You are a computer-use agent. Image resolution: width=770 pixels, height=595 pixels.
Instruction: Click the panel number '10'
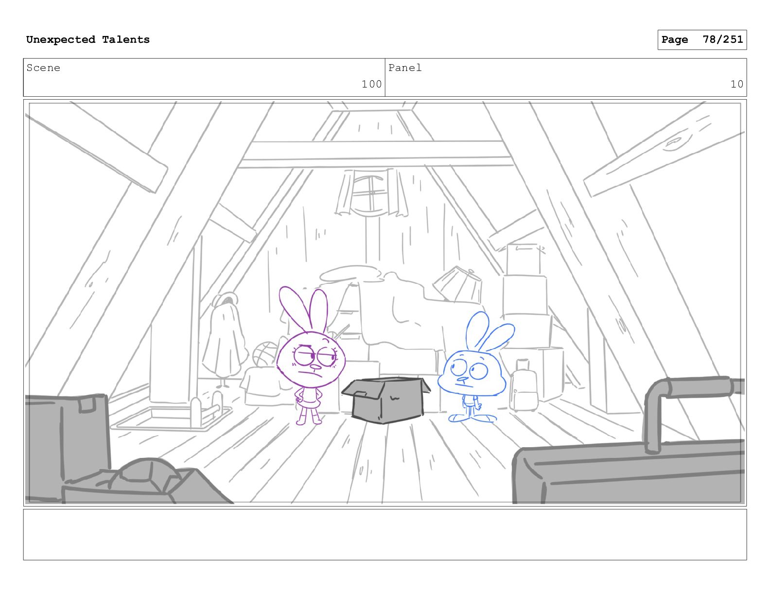[737, 84]
